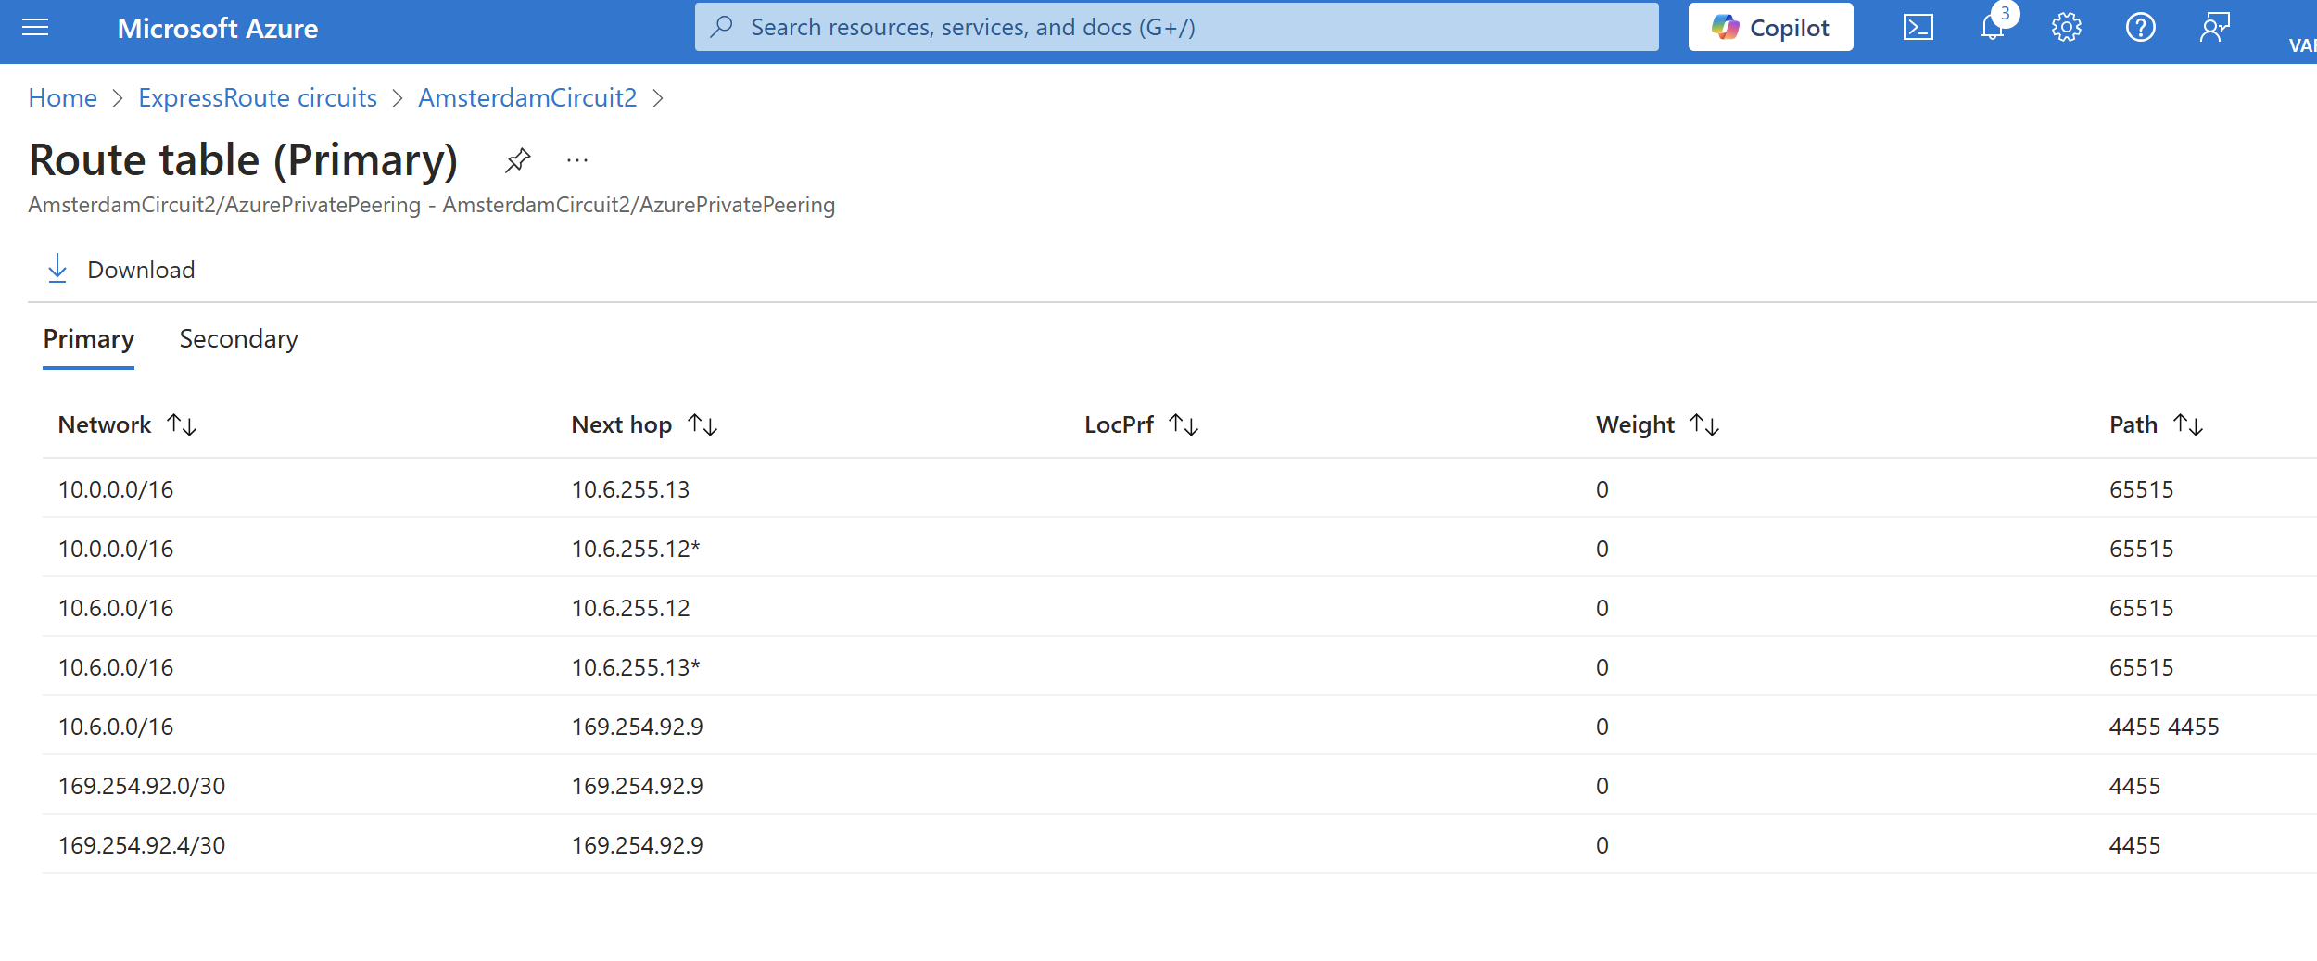Screen dimensions: 2317x961
Task: Select network 169.254.92.4/30 cell
Action: (x=142, y=845)
